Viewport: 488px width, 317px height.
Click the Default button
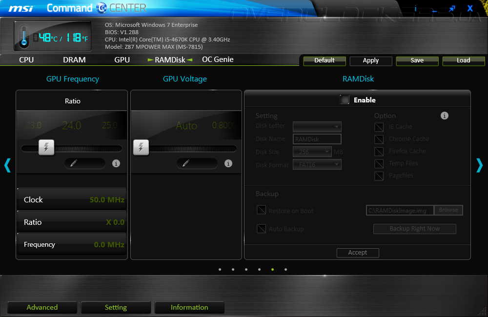click(325, 60)
